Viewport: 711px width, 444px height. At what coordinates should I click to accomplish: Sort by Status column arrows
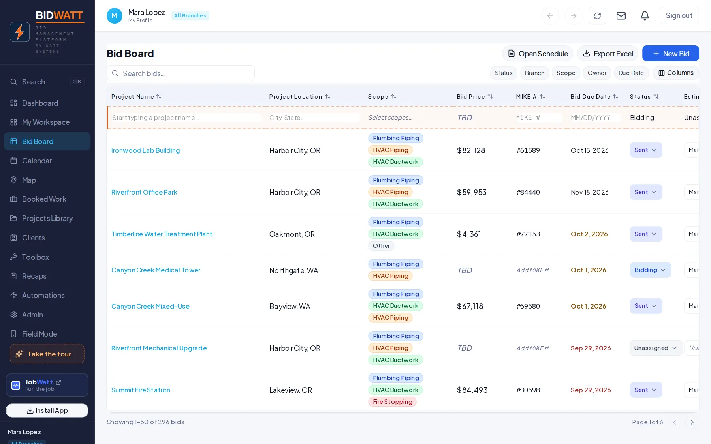pos(656,96)
